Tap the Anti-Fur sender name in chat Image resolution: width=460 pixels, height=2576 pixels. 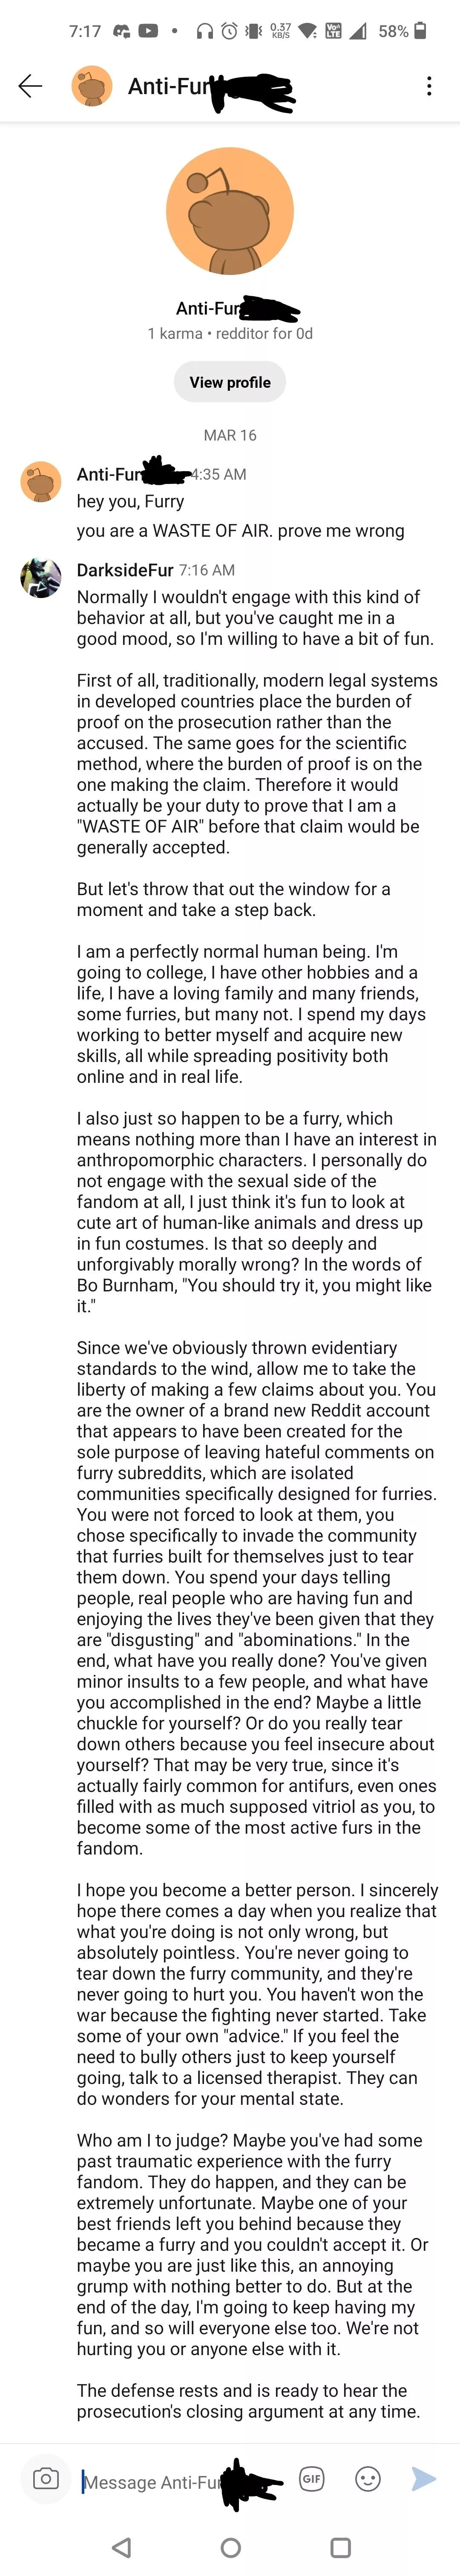point(110,474)
